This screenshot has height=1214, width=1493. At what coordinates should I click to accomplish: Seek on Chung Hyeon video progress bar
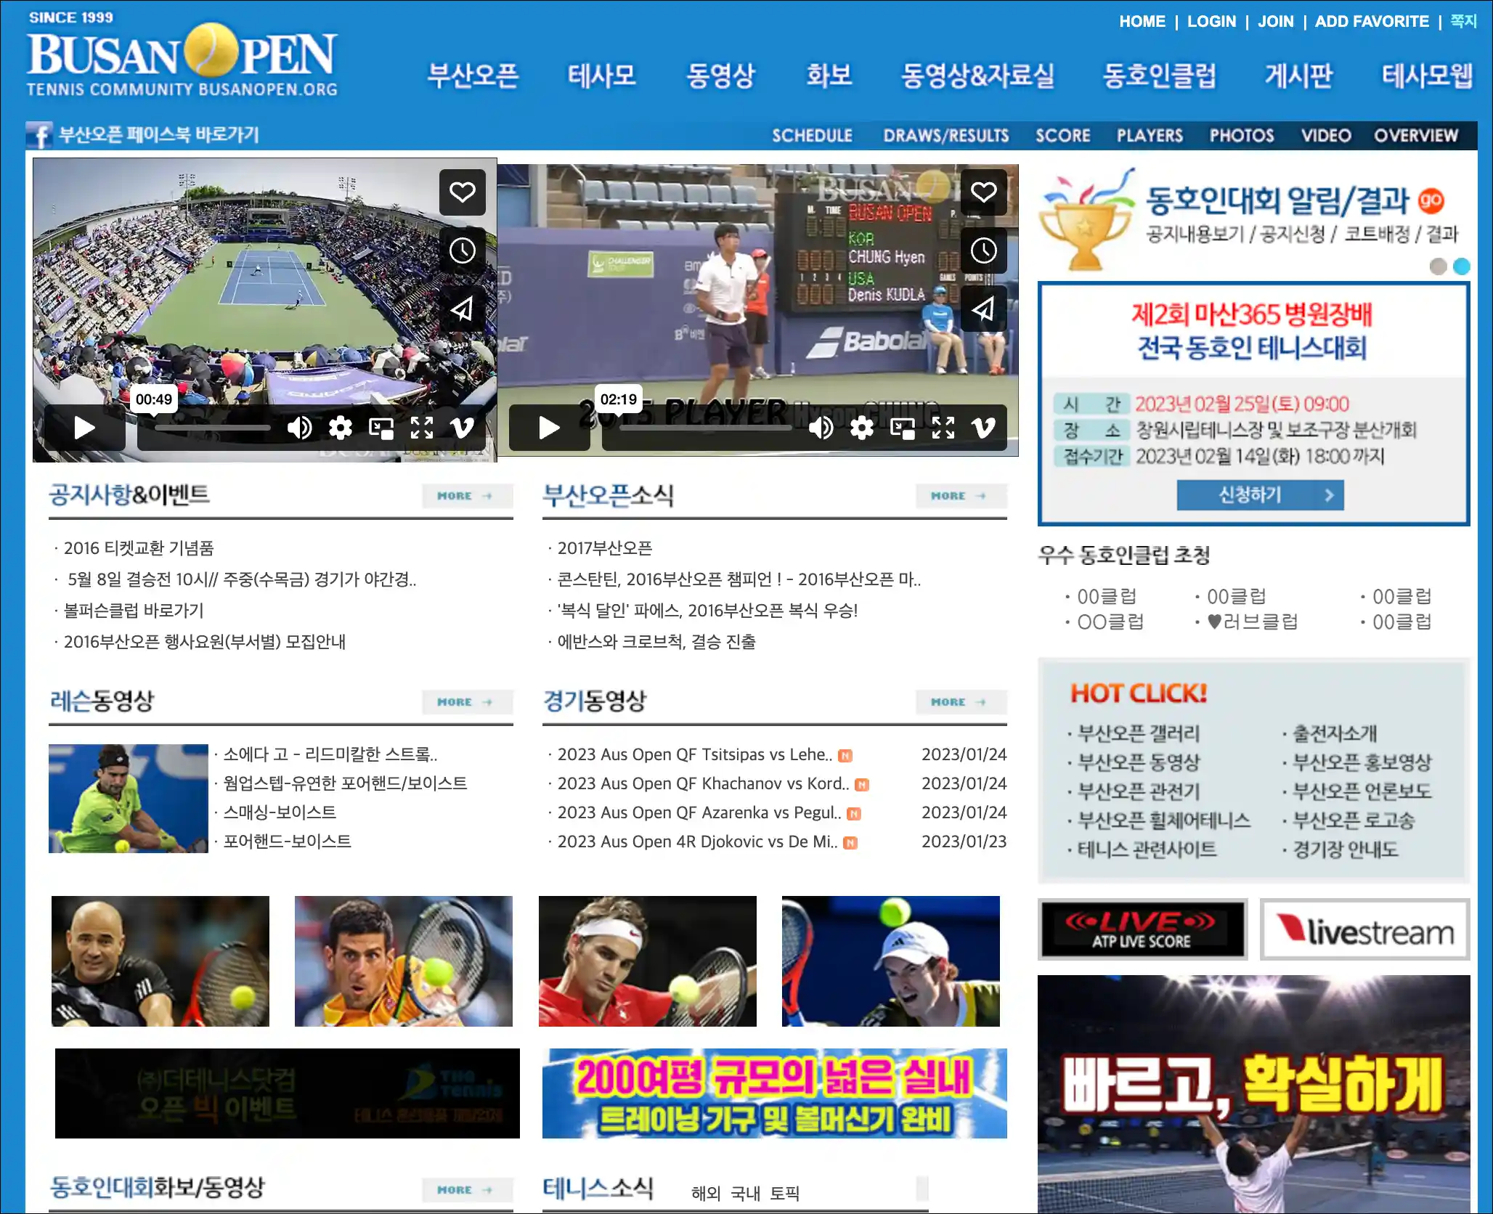tap(706, 428)
